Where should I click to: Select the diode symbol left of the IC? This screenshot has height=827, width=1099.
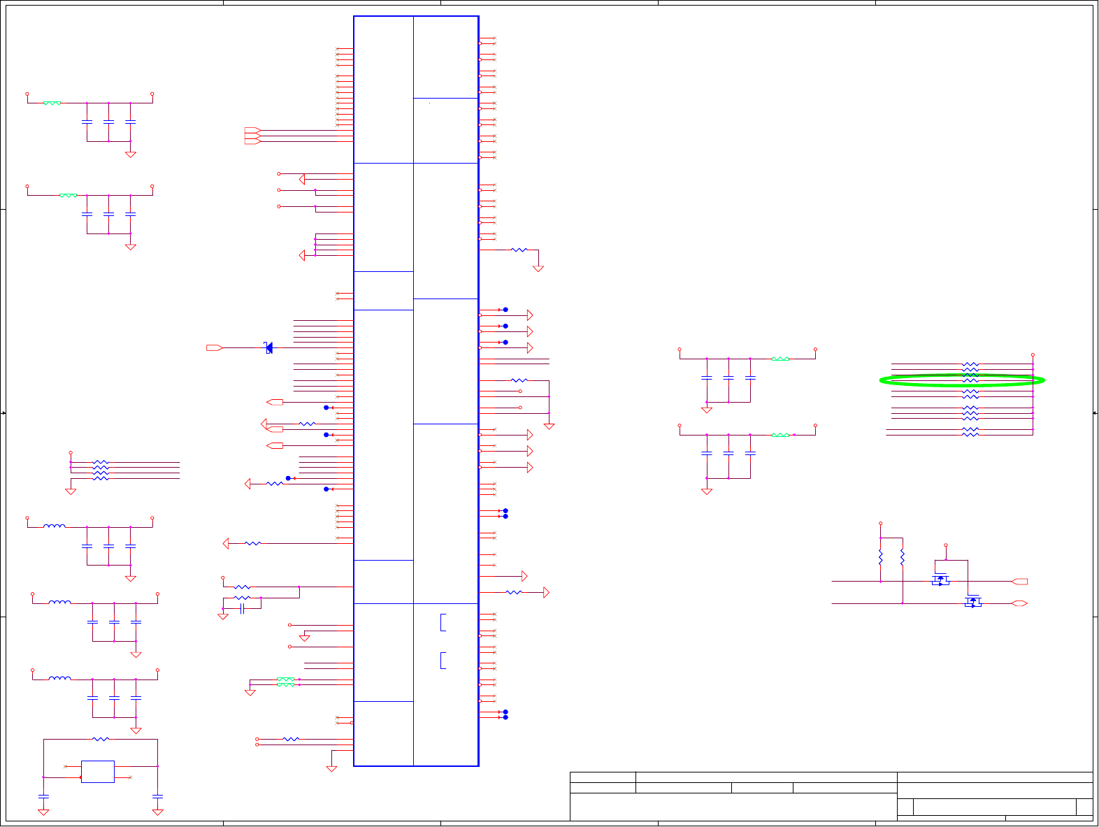(268, 347)
